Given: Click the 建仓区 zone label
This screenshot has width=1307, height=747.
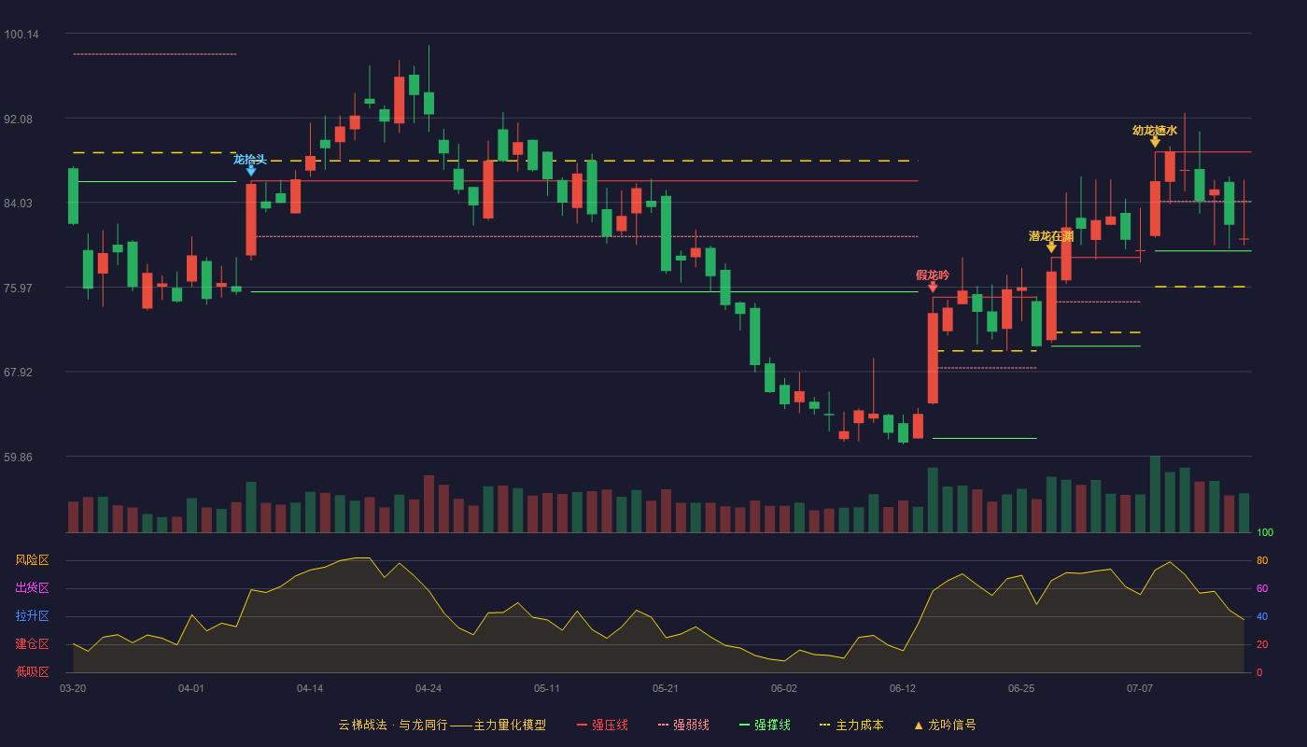Looking at the screenshot, I should (32, 644).
